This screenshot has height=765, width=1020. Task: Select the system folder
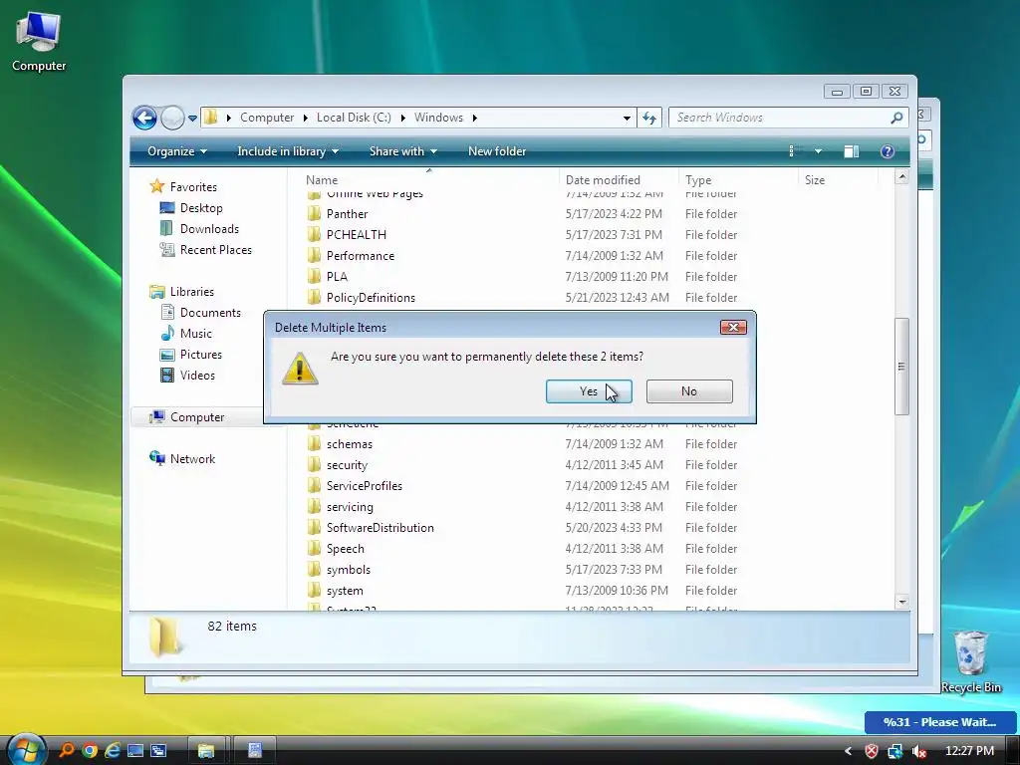345,591
